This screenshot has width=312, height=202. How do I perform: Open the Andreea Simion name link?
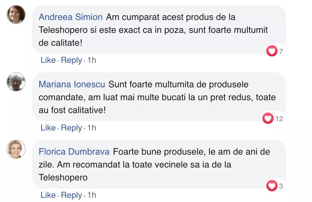click(x=70, y=17)
